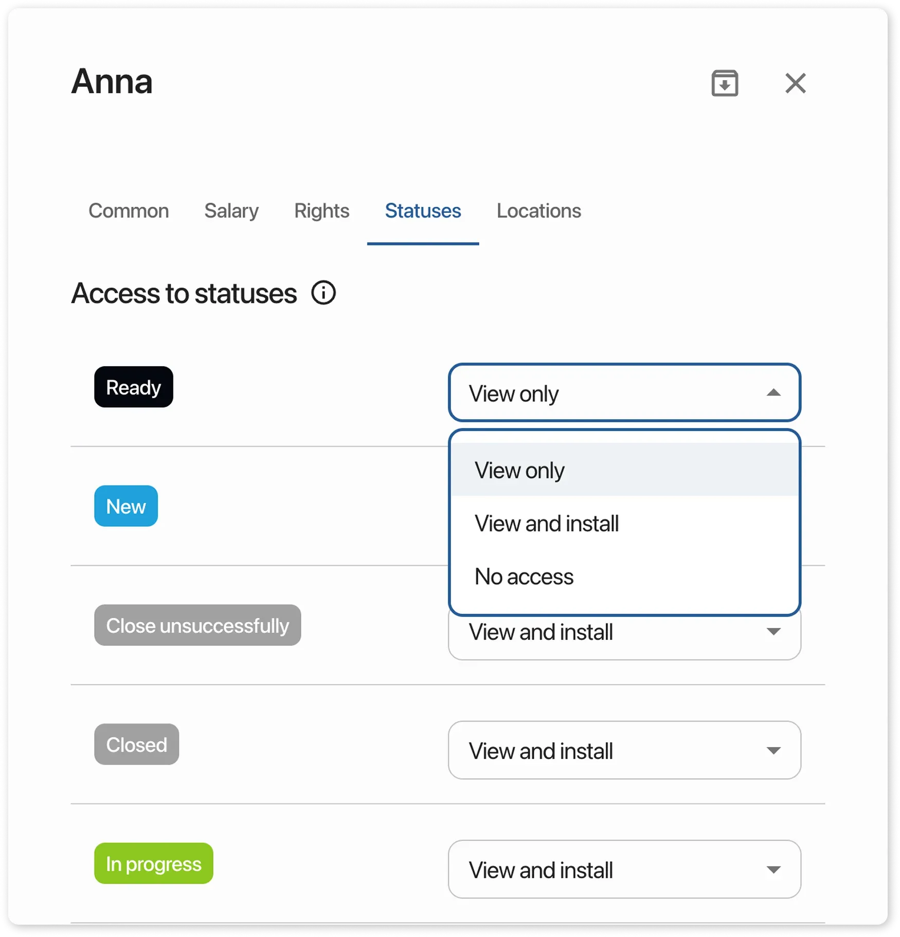This screenshot has height=937, width=900.
Task: Click the green In progress badge
Action: [153, 864]
